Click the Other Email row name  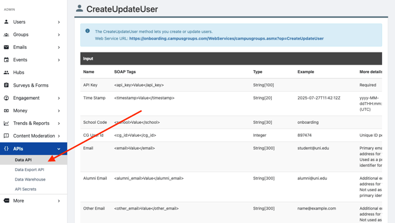coord(94,208)
